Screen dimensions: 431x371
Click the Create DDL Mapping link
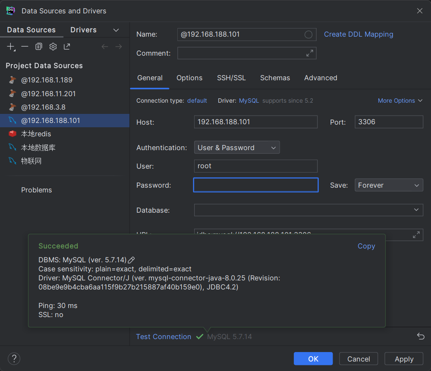(359, 34)
